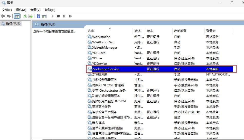Select the 更新 Orchestrator 服务 name
Viewport: 244px width, 140px height.
pyautogui.click(x=109, y=91)
